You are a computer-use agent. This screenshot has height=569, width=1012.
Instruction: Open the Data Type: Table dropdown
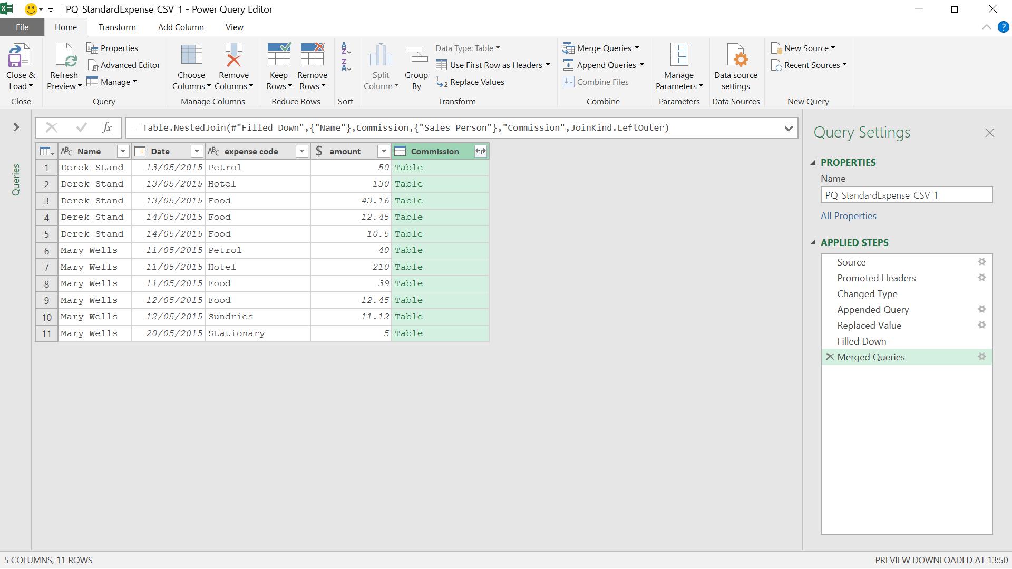point(468,48)
